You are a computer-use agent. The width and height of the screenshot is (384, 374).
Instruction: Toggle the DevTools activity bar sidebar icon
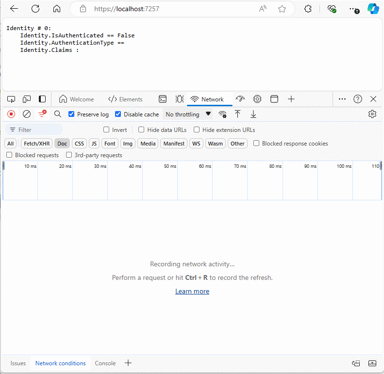[x=42, y=99]
